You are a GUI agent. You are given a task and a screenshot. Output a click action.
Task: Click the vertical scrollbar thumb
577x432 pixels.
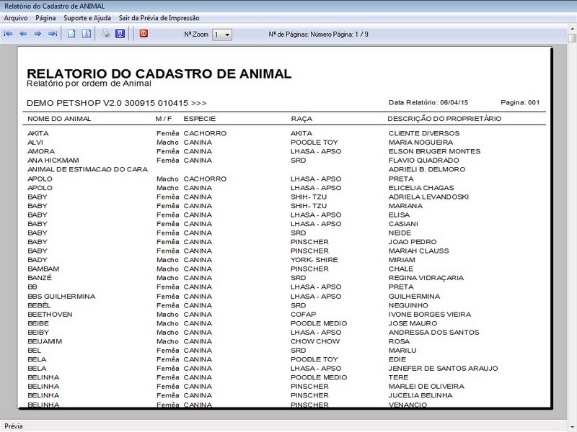click(572, 38)
